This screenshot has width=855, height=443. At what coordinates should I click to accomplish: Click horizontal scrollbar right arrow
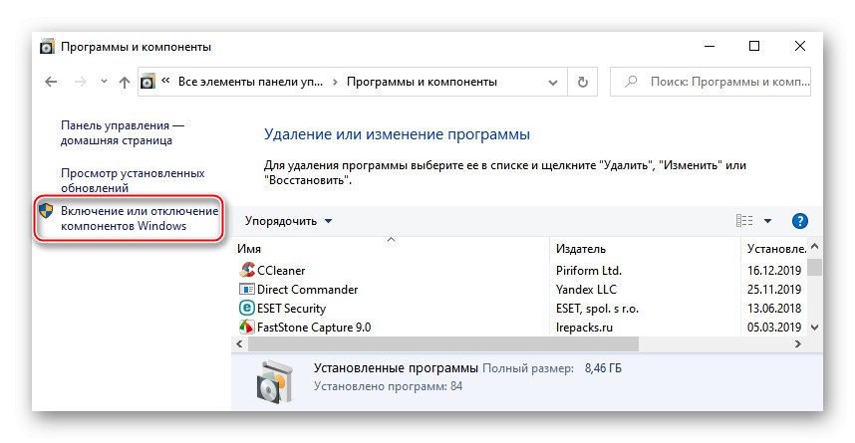click(798, 343)
